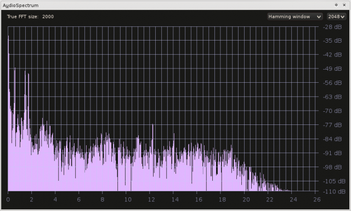The image size is (351, 211).
Task: Click the -98 dB scale label
Action: pyautogui.click(x=332, y=167)
